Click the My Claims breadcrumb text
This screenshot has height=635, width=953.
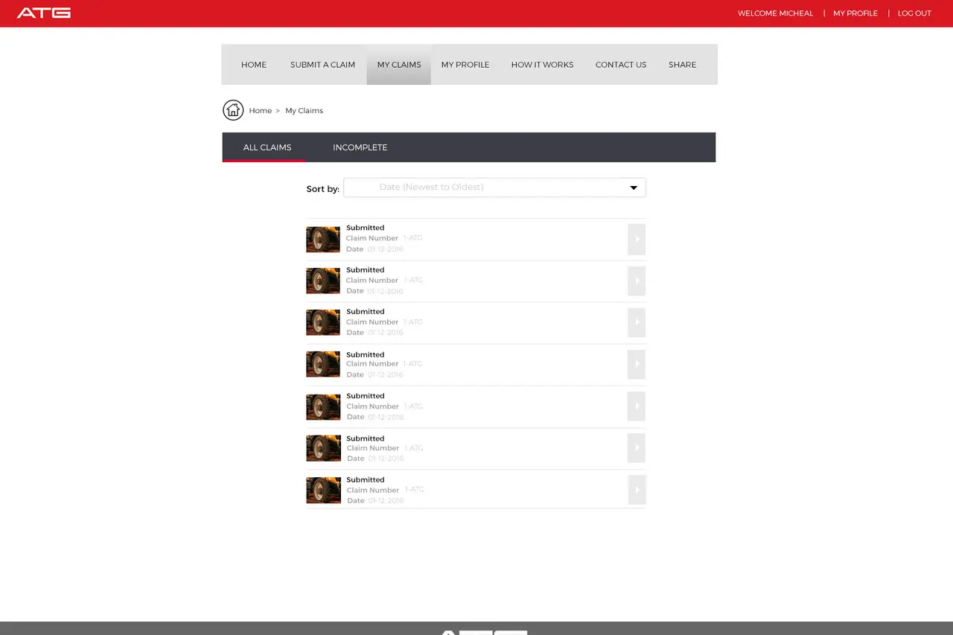pos(305,111)
